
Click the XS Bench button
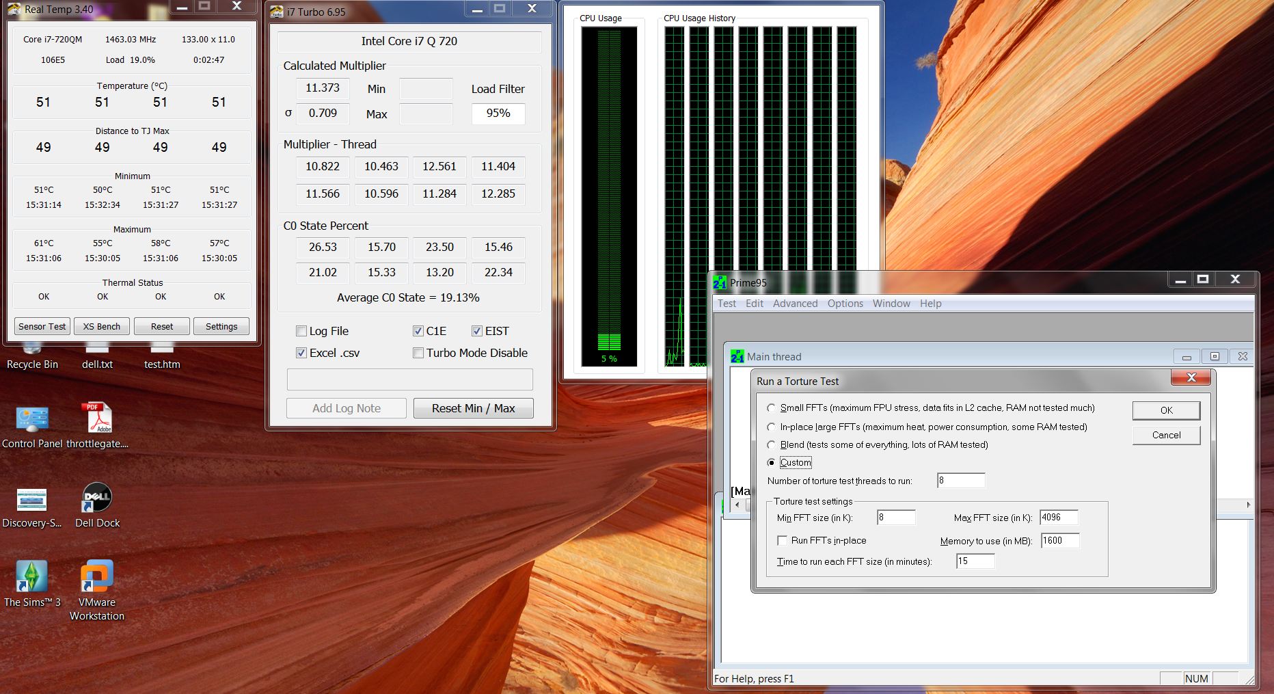click(102, 326)
